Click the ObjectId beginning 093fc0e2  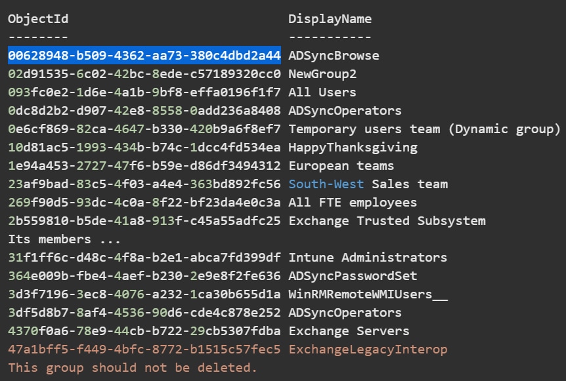click(x=144, y=92)
